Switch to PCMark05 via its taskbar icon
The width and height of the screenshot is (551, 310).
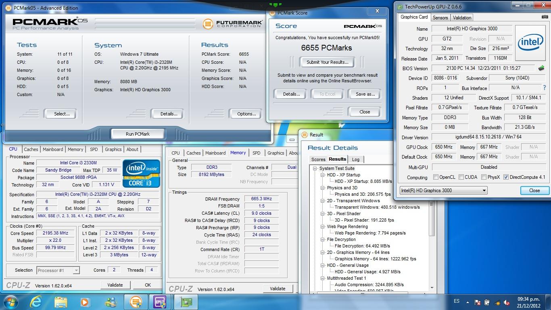(x=136, y=302)
